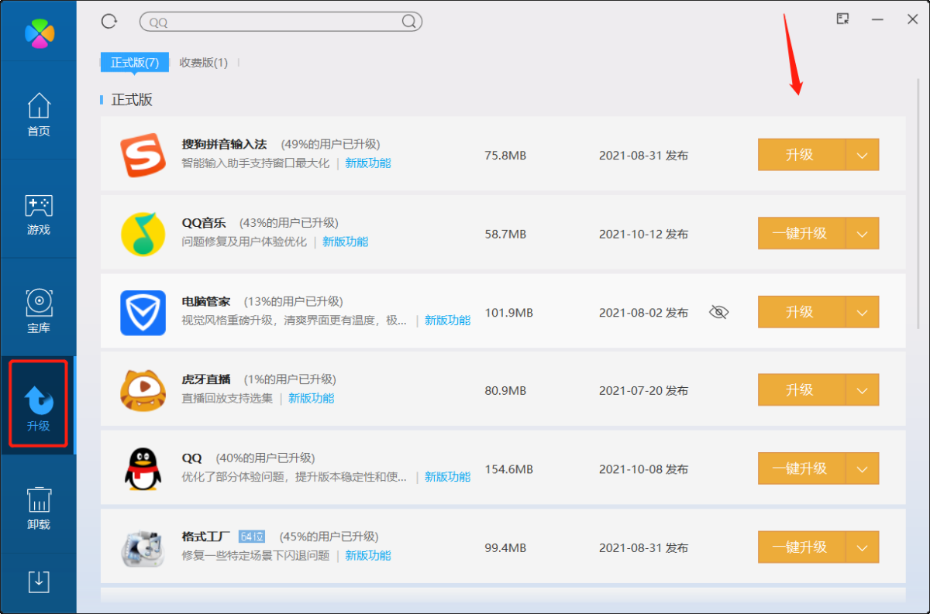
Task: Click the 格式工厂 name text
Action: pos(206,537)
